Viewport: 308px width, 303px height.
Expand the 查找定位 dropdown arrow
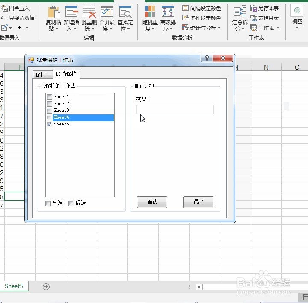click(x=128, y=29)
